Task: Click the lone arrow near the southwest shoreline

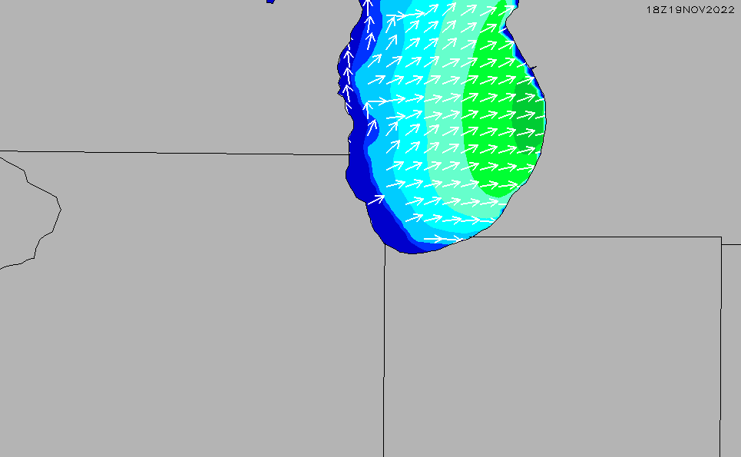Action: pyautogui.click(x=375, y=200)
